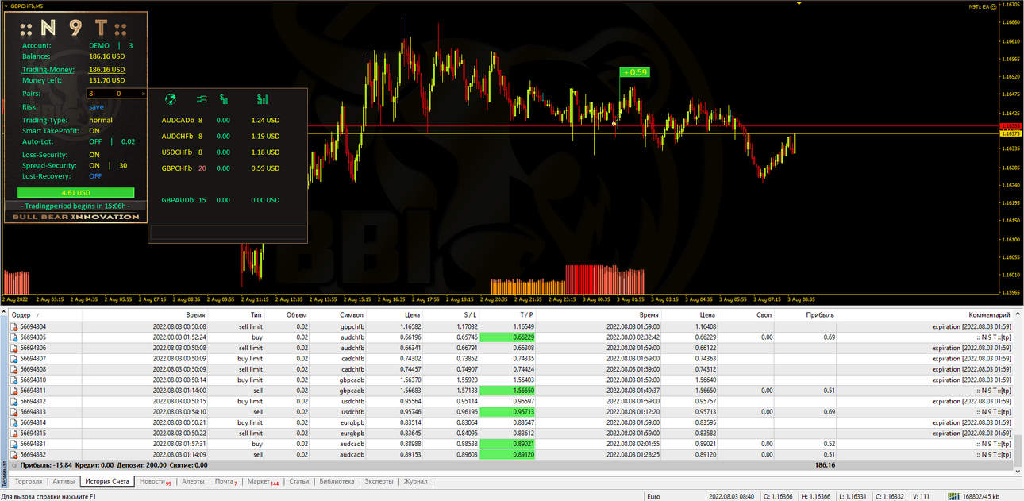Viewport: 1024px width, 501px height.
Task: Sort by Тип column header
Action: 256,315
